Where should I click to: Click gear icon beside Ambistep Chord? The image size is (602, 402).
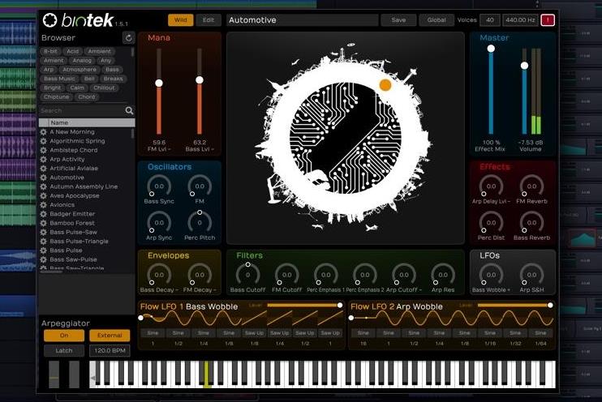pos(43,150)
